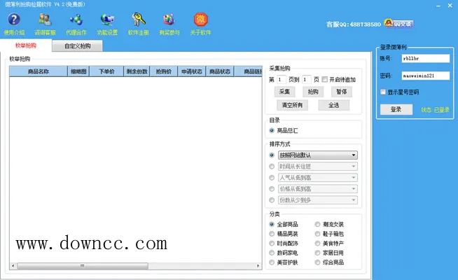
Task: Open the 价格从低到高 dropdown
Action: (318, 189)
